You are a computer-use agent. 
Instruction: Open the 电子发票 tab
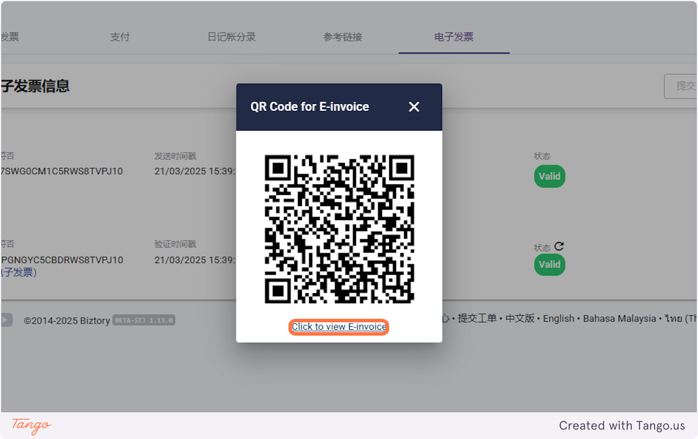pos(454,37)
